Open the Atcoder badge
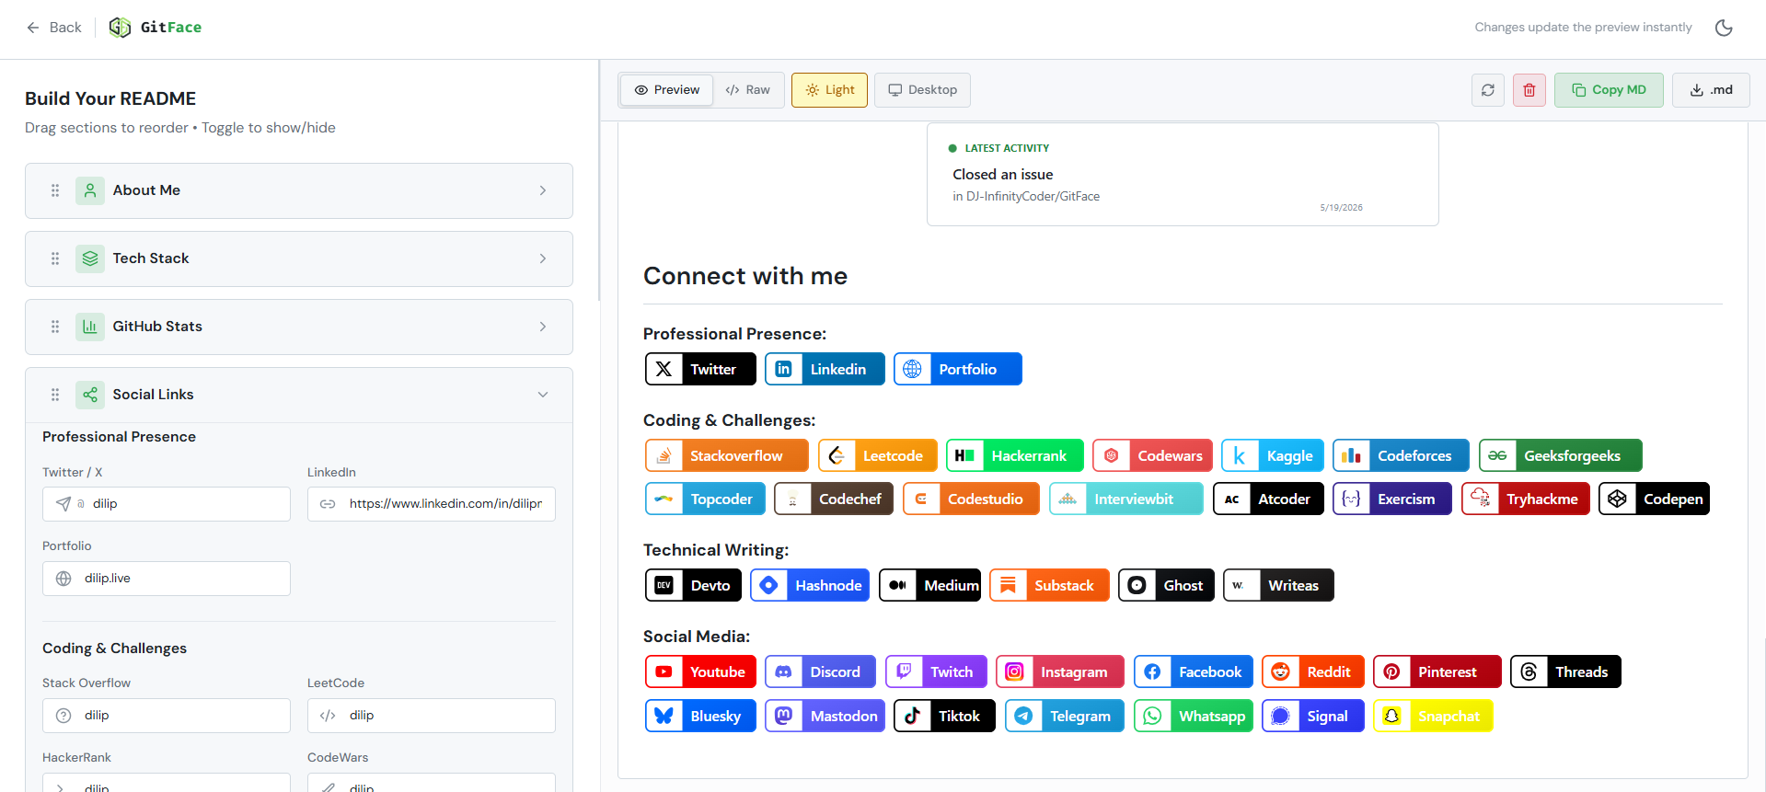Image resolution: width=1766 pixels, height=792 pixels. [1268, 499]
